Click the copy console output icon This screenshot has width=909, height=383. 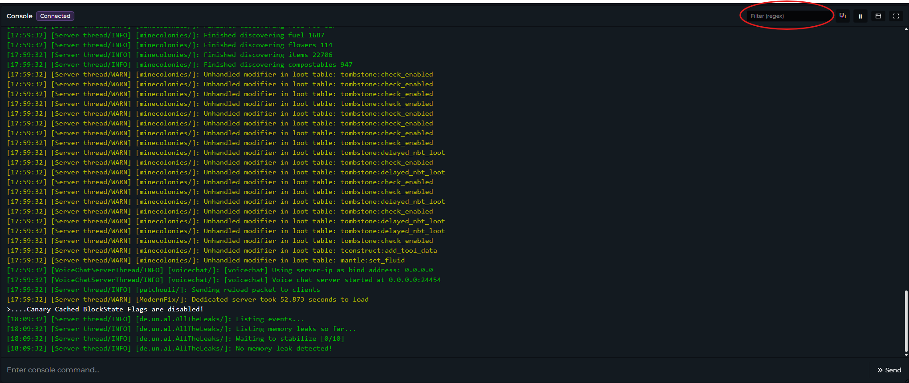[842, 16]
